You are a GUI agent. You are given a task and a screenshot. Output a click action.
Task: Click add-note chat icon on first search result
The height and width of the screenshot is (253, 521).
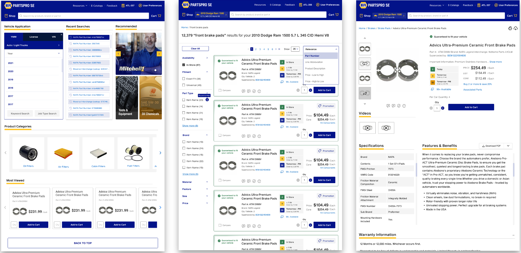[249, 91]
